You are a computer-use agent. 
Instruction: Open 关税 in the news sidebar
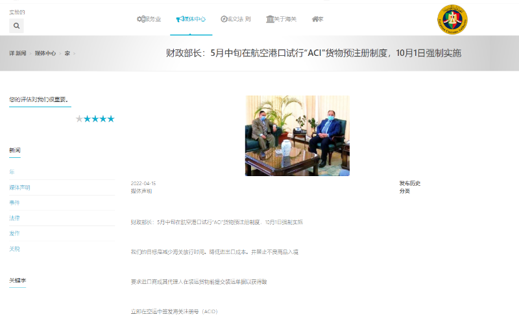tap(14, 249)
